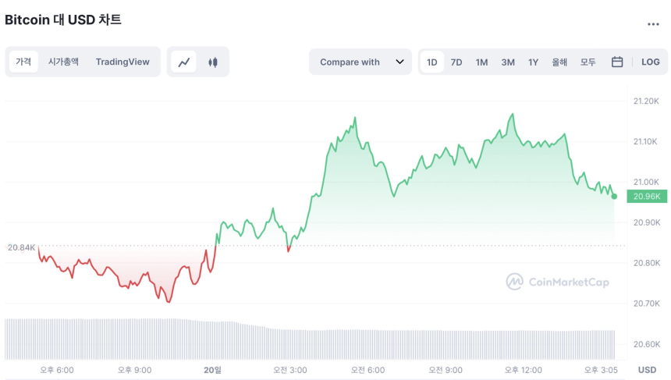This screenshot has height=380, width=671.
Task: Select the 3M time range
Action: (x=508, y=62)
